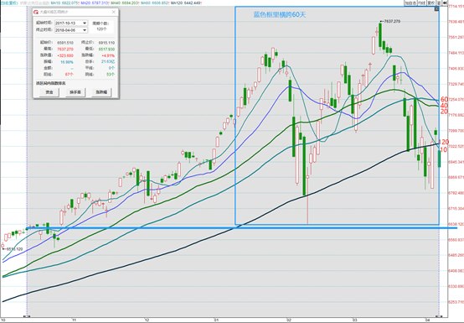This screenshot has width=464, height=323.
Task: Click the 7637.270 high price marker
Action: (x=391, y=21)
